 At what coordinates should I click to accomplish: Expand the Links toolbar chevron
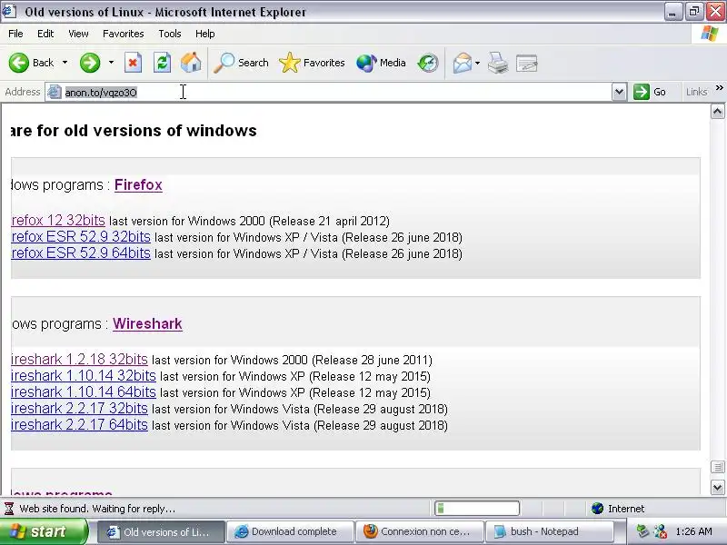tap(719, 88)
